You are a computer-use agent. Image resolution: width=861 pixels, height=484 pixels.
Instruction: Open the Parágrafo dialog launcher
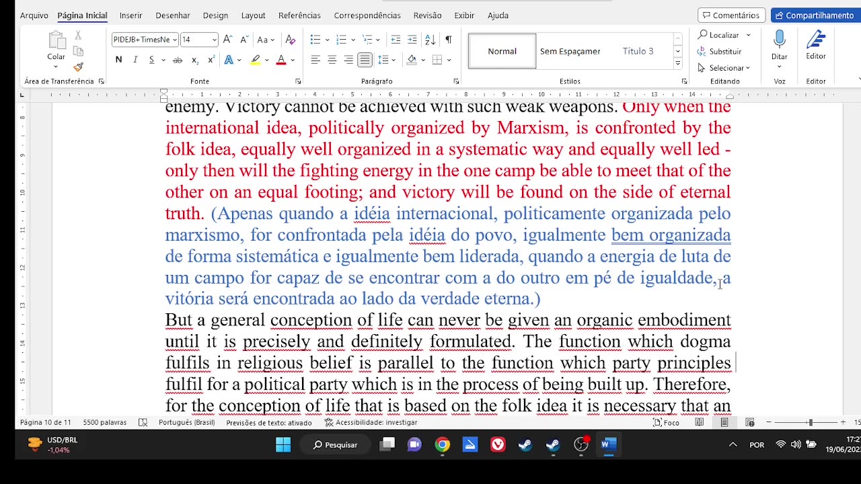(456, 81)
